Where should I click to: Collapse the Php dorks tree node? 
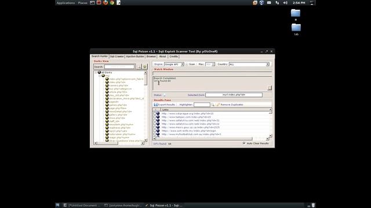[x=100, y=76]
